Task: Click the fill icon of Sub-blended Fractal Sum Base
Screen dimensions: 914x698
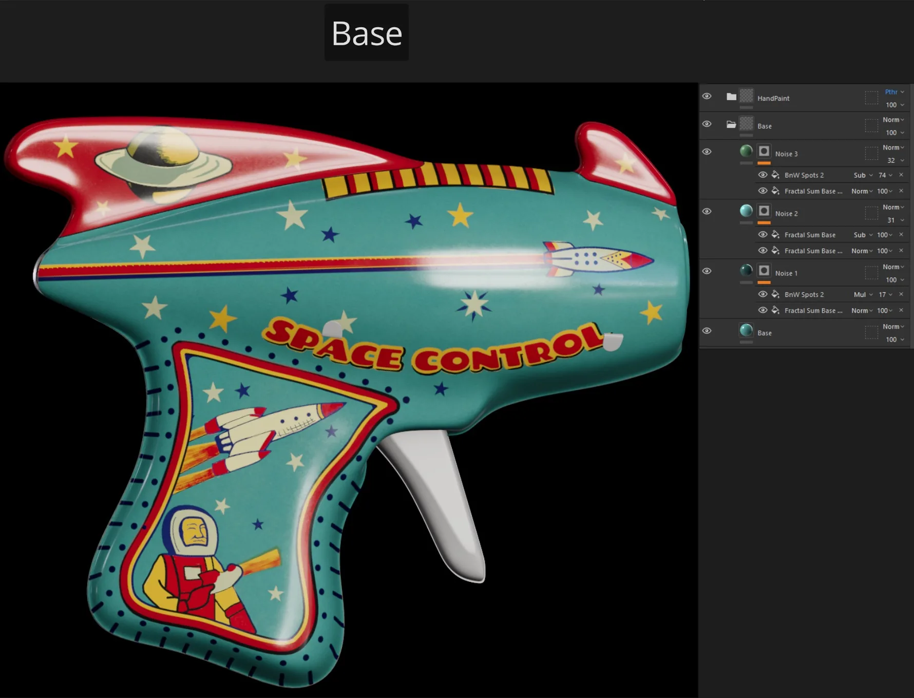Action: [x=775, y=235]
